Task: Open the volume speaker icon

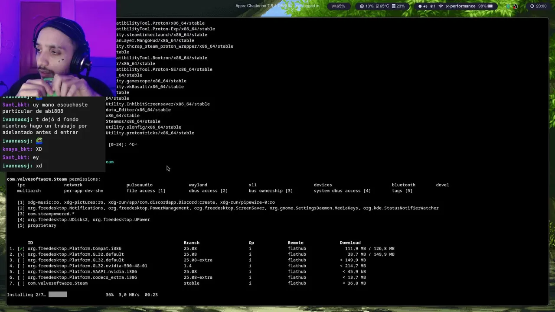Action: coord(425,6)
